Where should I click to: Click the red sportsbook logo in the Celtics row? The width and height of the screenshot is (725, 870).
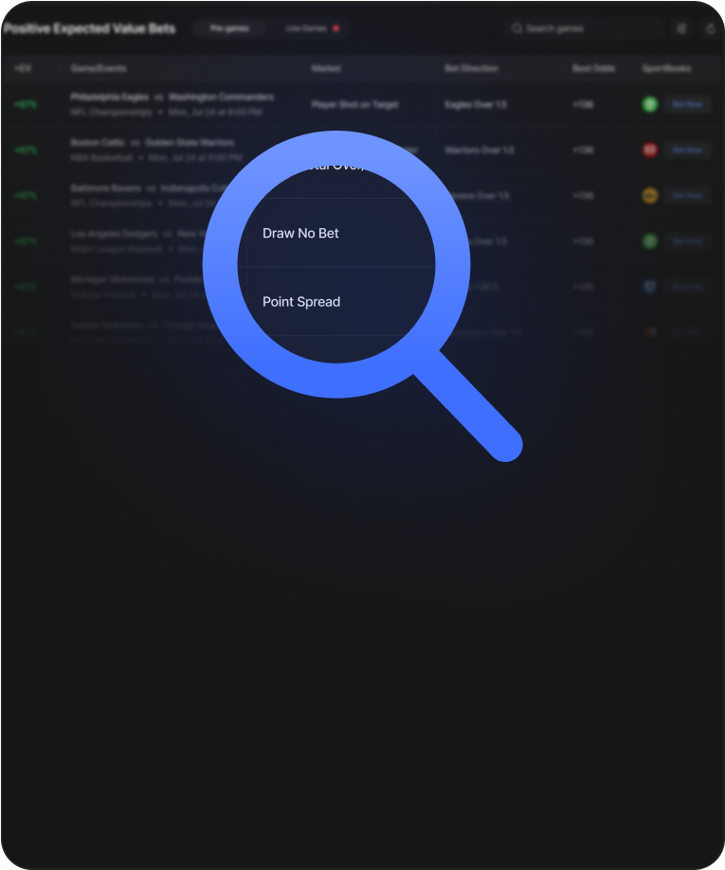pyautogui.click(x=650, y=150)
